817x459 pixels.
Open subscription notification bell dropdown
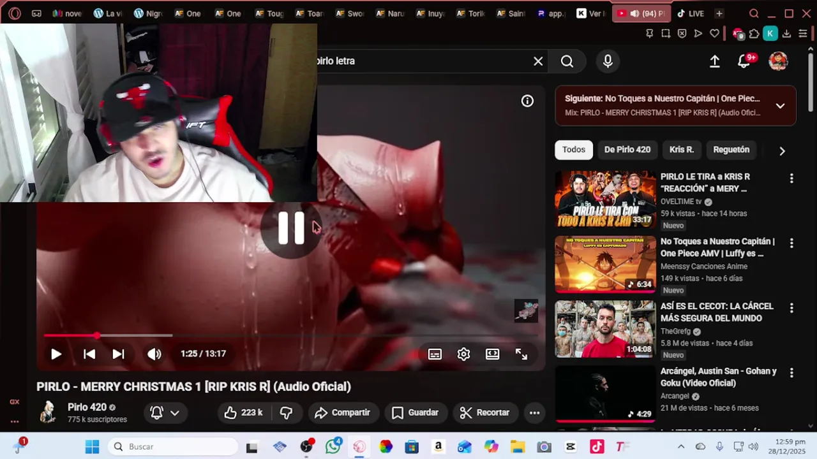tap(165, 412)
